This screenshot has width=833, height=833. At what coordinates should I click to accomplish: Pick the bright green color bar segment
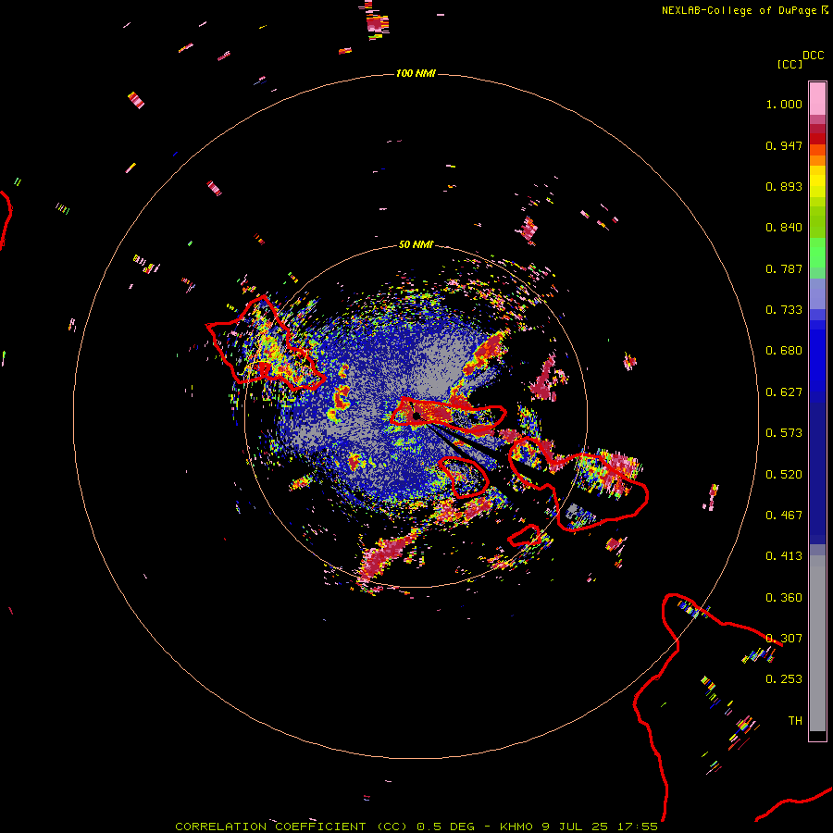[x=817, y=253]
